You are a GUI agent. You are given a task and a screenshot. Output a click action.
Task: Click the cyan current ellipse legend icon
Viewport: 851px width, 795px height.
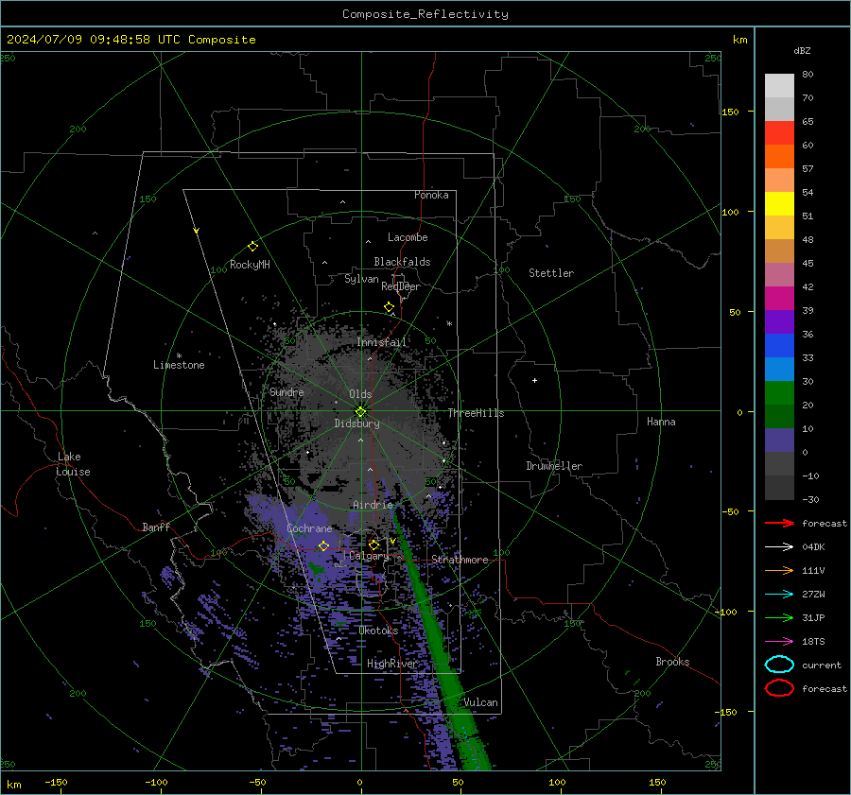click(x=779, y=665)
